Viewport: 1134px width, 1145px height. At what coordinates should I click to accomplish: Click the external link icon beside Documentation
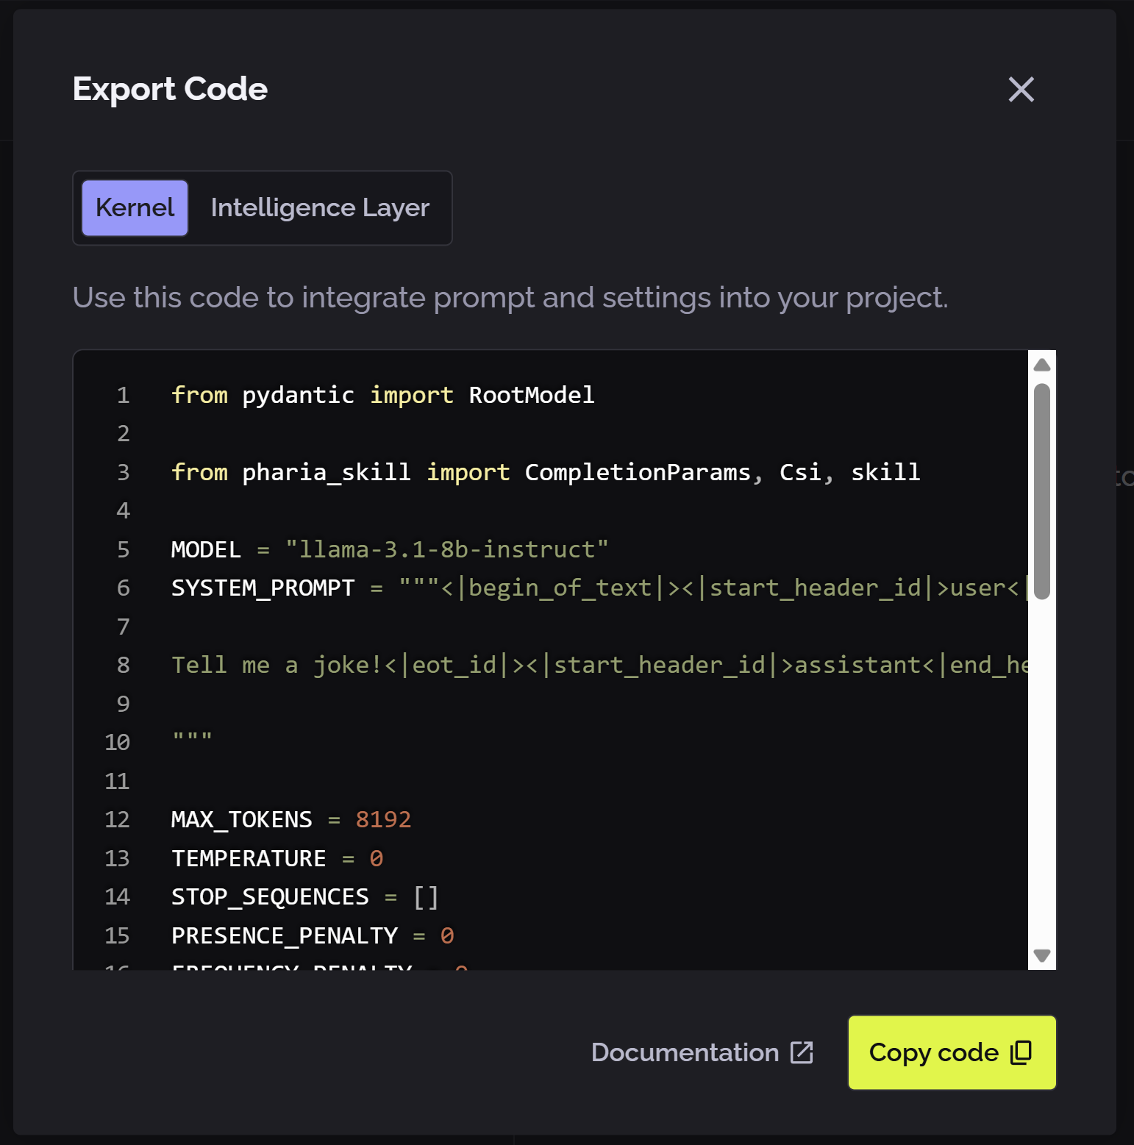(x=801, y=1052)
